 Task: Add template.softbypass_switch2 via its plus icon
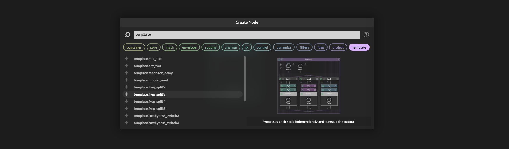[x=126, y=115]
